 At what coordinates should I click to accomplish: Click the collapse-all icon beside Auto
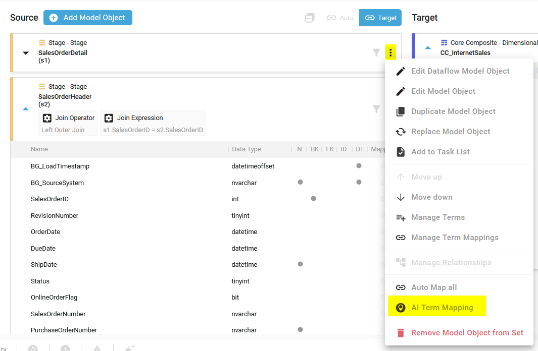point(310,18)
